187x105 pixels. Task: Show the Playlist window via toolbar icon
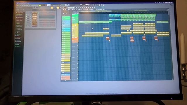76,8
